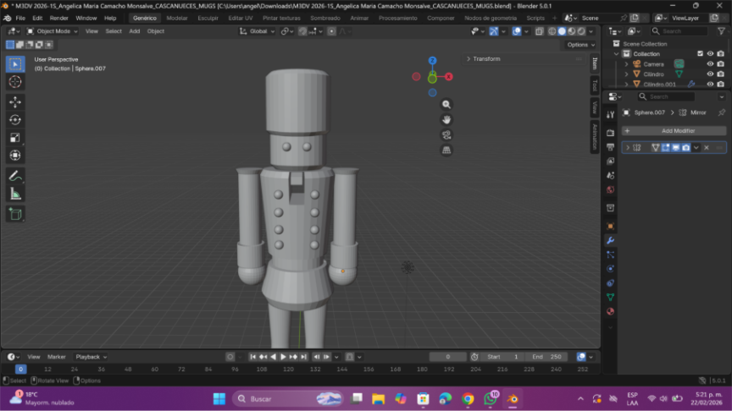Open the Modifiers wrench properties tab
The height and width of the screenshot is (411, 732).
tap(610, 240)
